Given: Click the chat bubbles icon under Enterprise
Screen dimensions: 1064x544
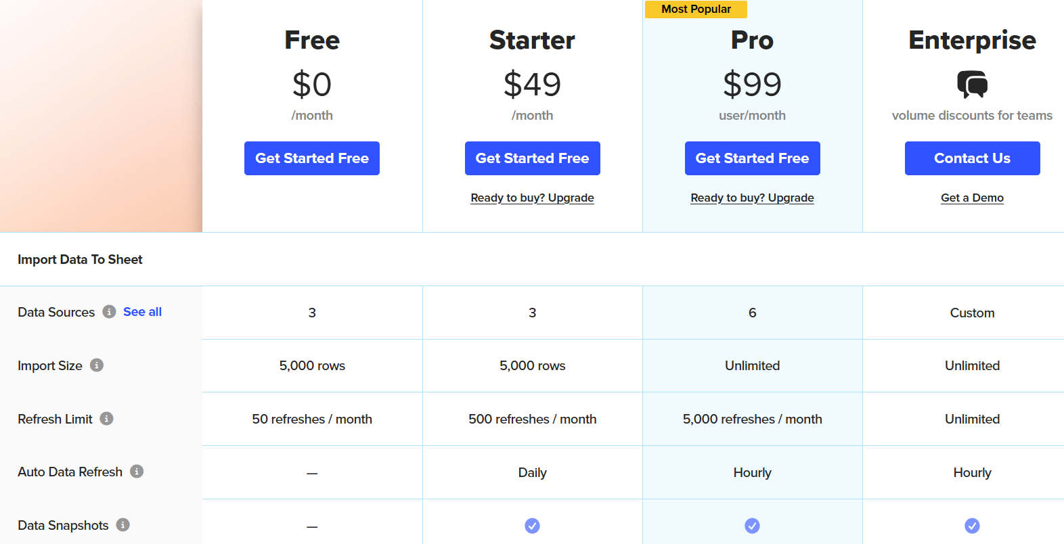Looking at the screenshot, I should [x=972, y=85].
